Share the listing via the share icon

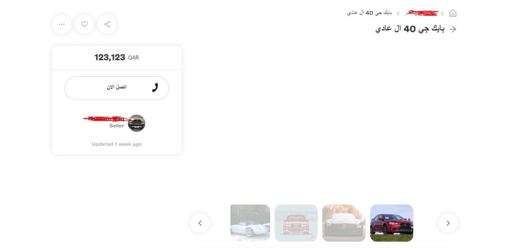(x=107, y=24)
